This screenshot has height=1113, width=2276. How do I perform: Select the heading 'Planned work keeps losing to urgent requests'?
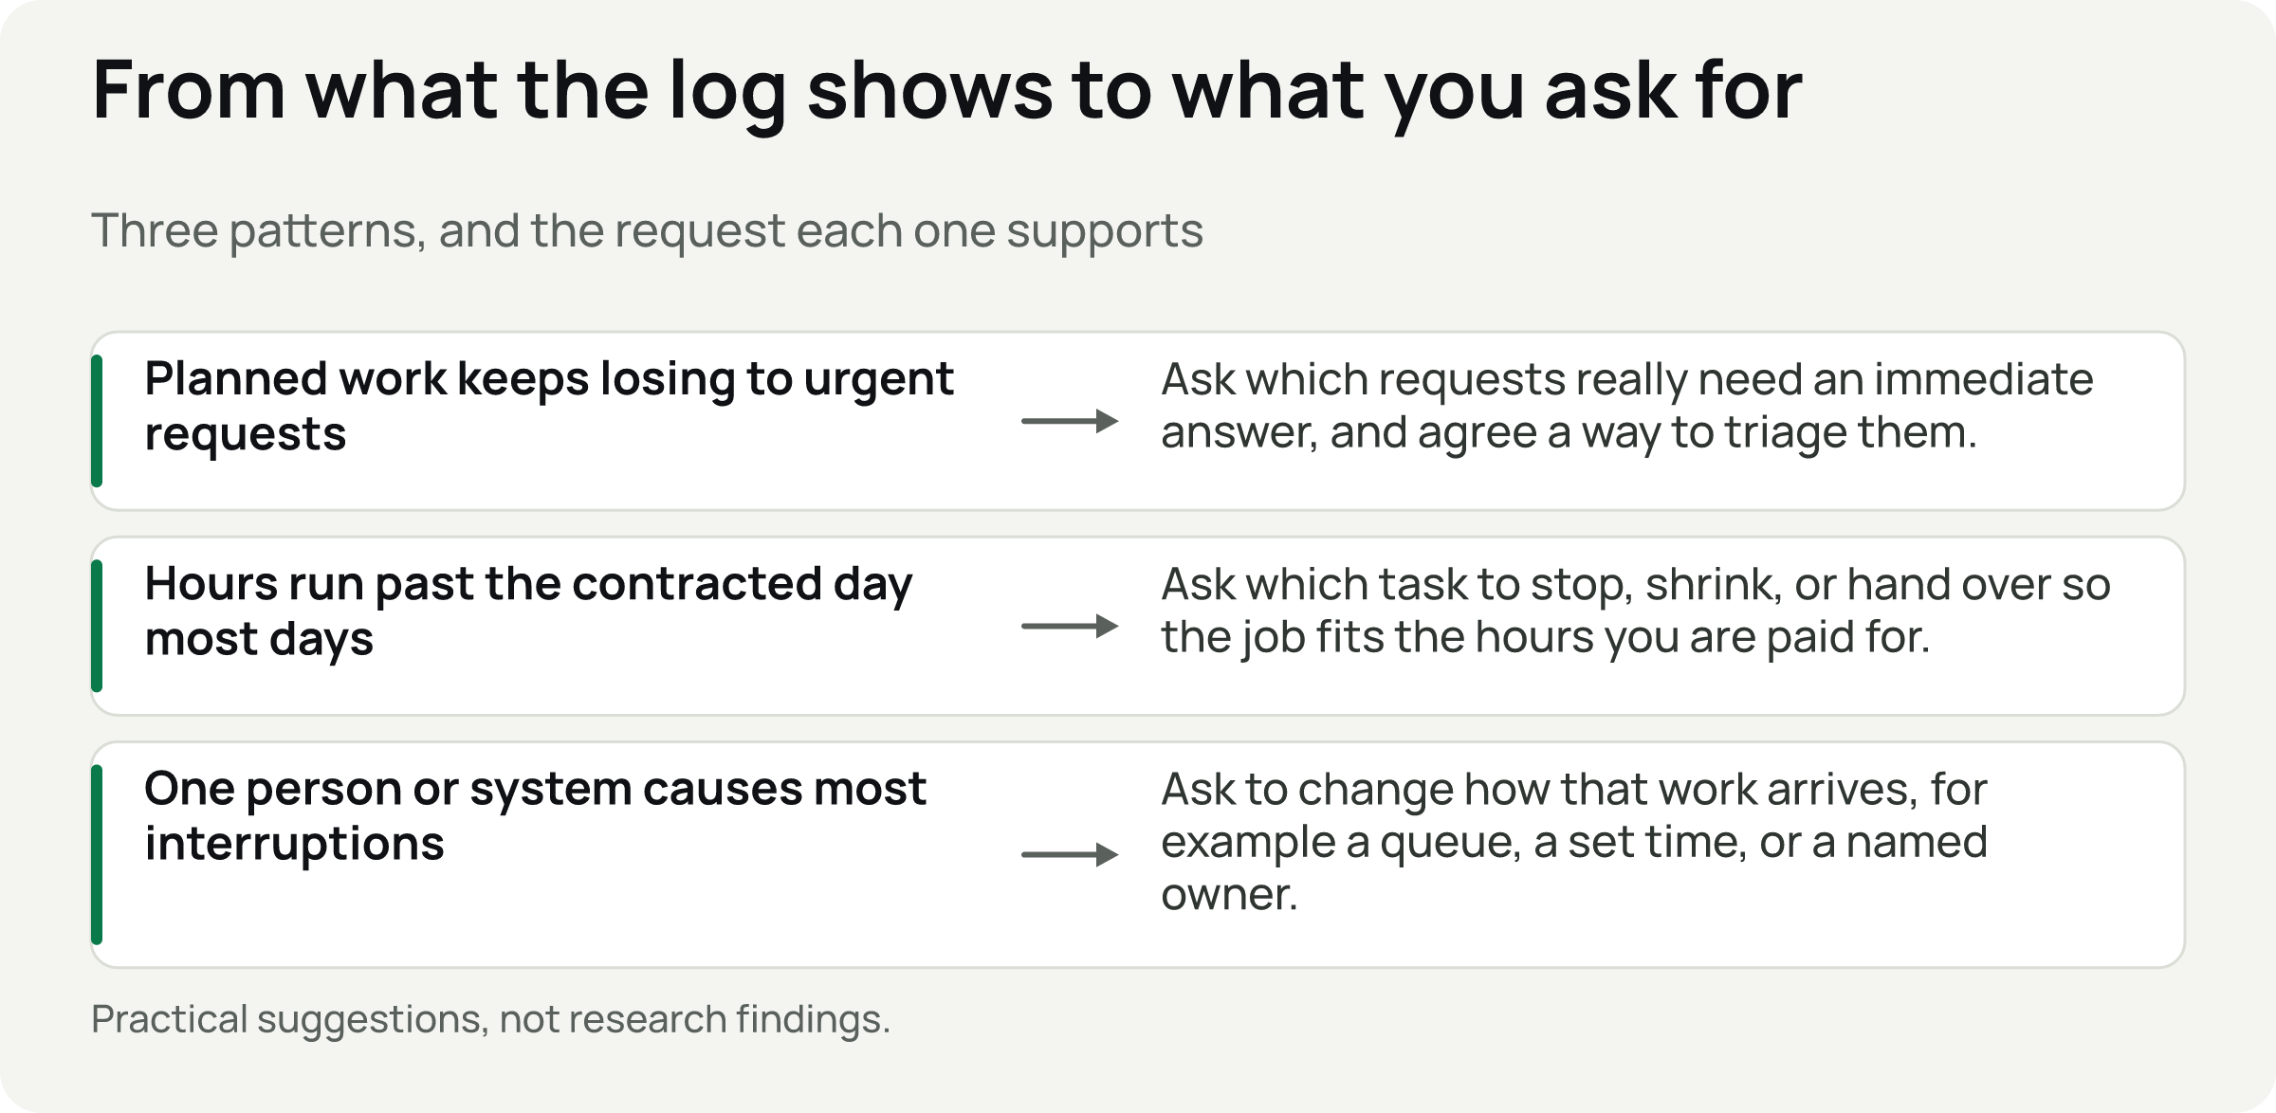click(549, 406)
